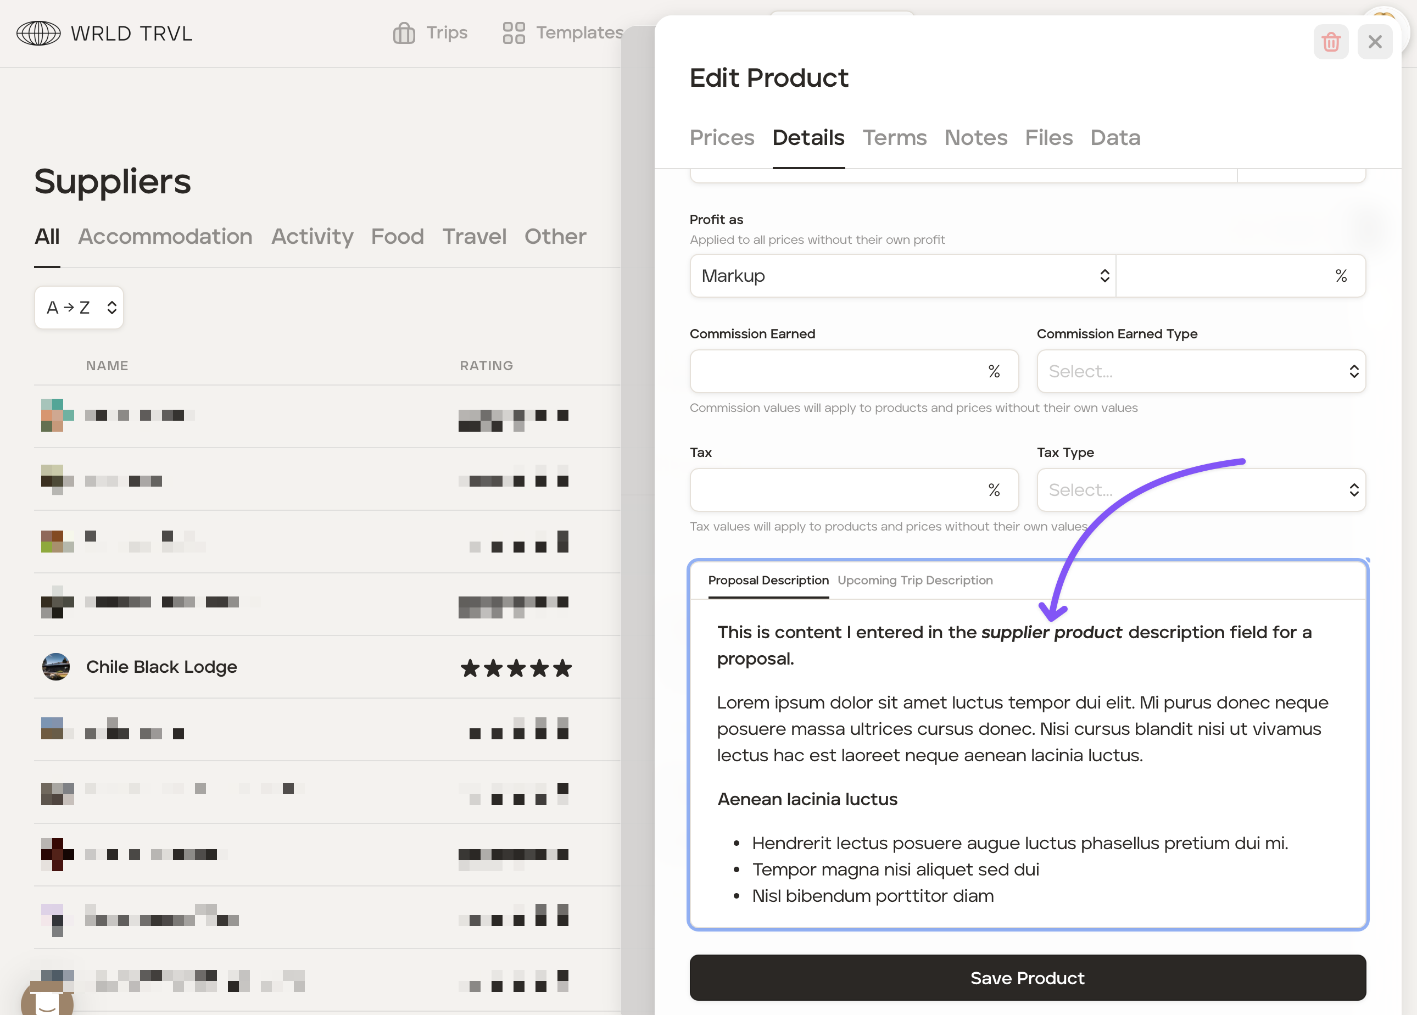
Task: Open the A to Z sort dropdown
Action: [79, 308]
